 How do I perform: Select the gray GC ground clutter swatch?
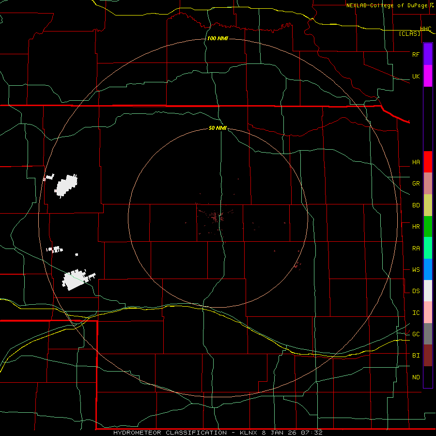[428, 334]
